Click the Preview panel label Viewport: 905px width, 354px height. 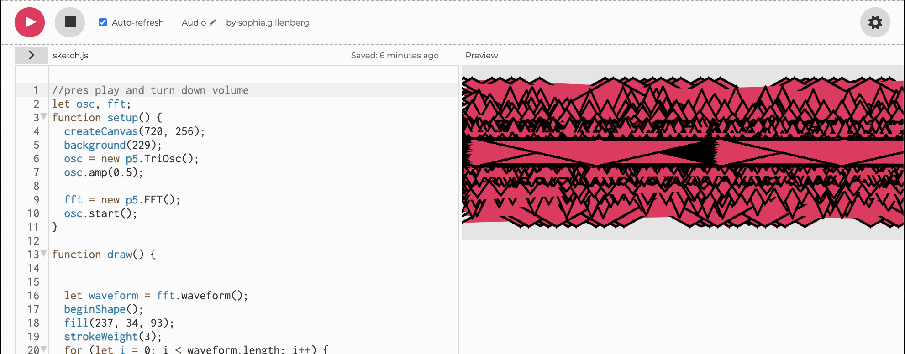click(x=481, y=55)
